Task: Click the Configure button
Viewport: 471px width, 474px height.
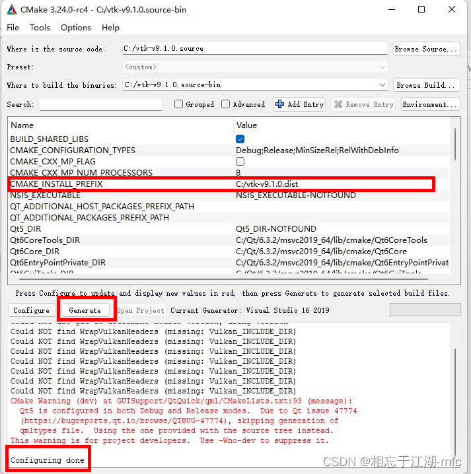Action: (x=32, y=310)
